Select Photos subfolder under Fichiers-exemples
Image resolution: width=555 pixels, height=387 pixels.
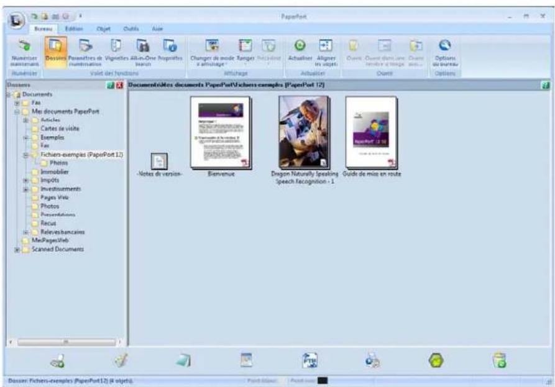58,163
